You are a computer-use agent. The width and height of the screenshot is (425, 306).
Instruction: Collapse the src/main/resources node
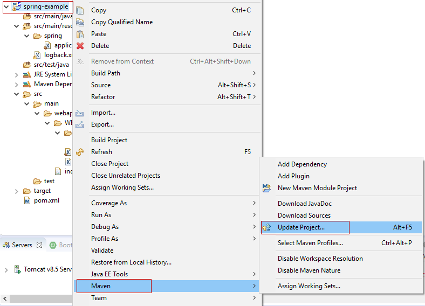17,26
